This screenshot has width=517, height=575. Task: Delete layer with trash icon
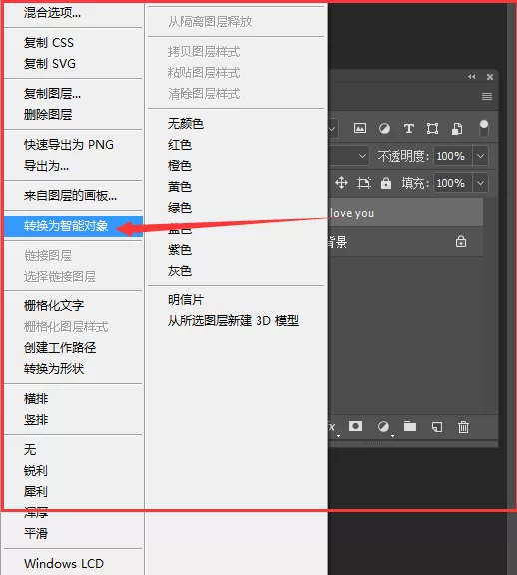463,427
